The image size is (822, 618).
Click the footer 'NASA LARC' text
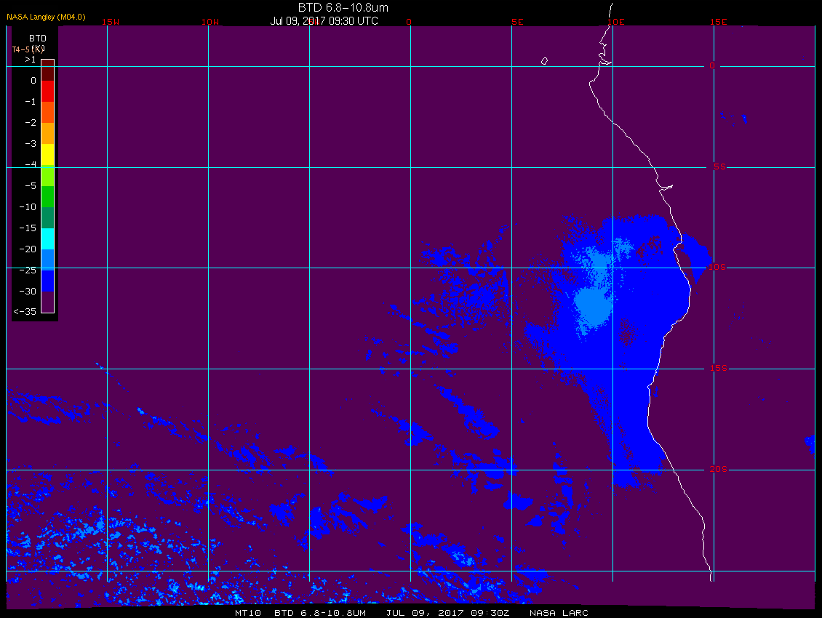pos(559,613)
